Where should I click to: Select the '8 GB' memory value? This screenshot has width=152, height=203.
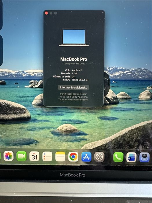[75, 73]
